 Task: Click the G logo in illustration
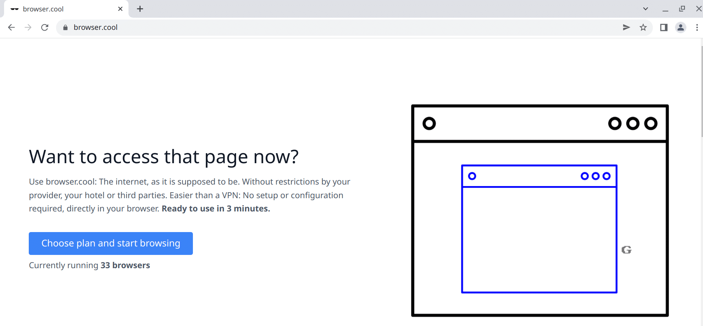(626, 250)
